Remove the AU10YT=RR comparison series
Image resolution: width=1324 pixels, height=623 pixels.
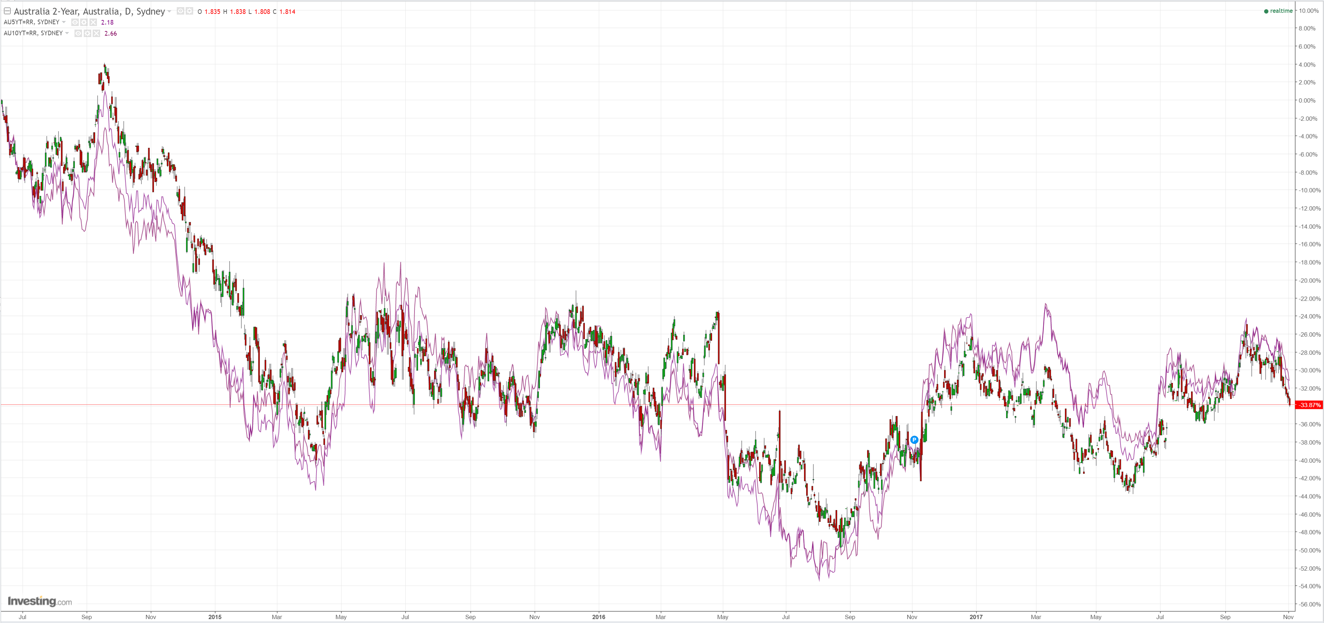96,33
